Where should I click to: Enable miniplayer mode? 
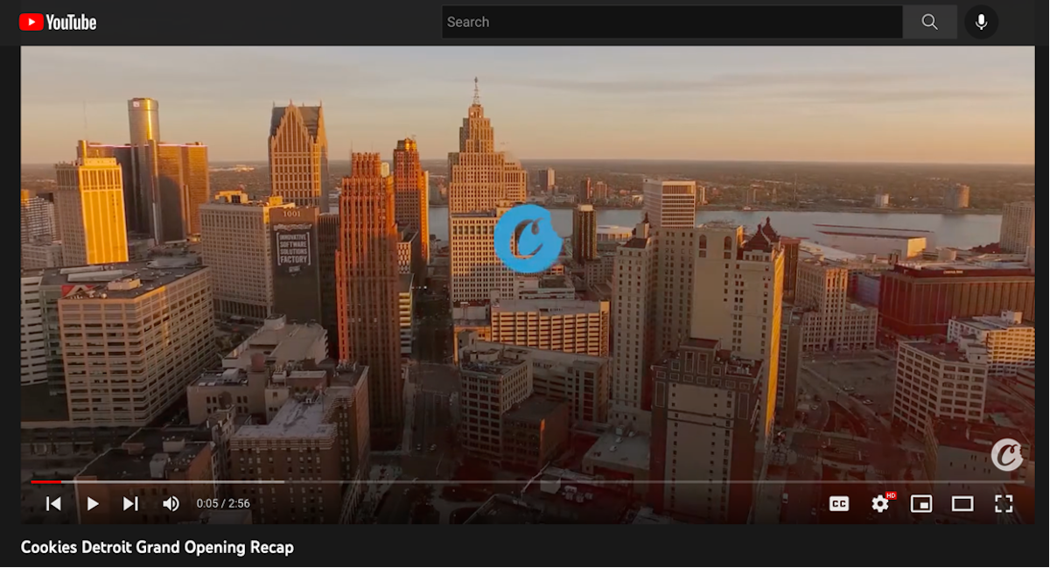tap(921, 503)
